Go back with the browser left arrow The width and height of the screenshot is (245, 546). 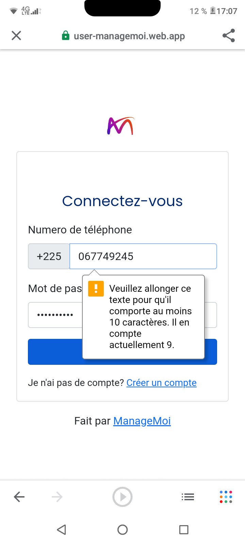19,497
